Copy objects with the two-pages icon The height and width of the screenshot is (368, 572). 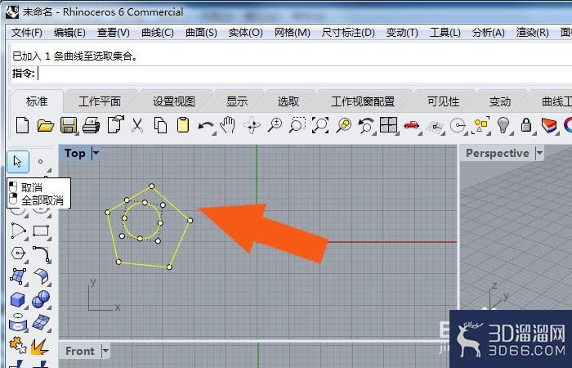coord(160,126)
